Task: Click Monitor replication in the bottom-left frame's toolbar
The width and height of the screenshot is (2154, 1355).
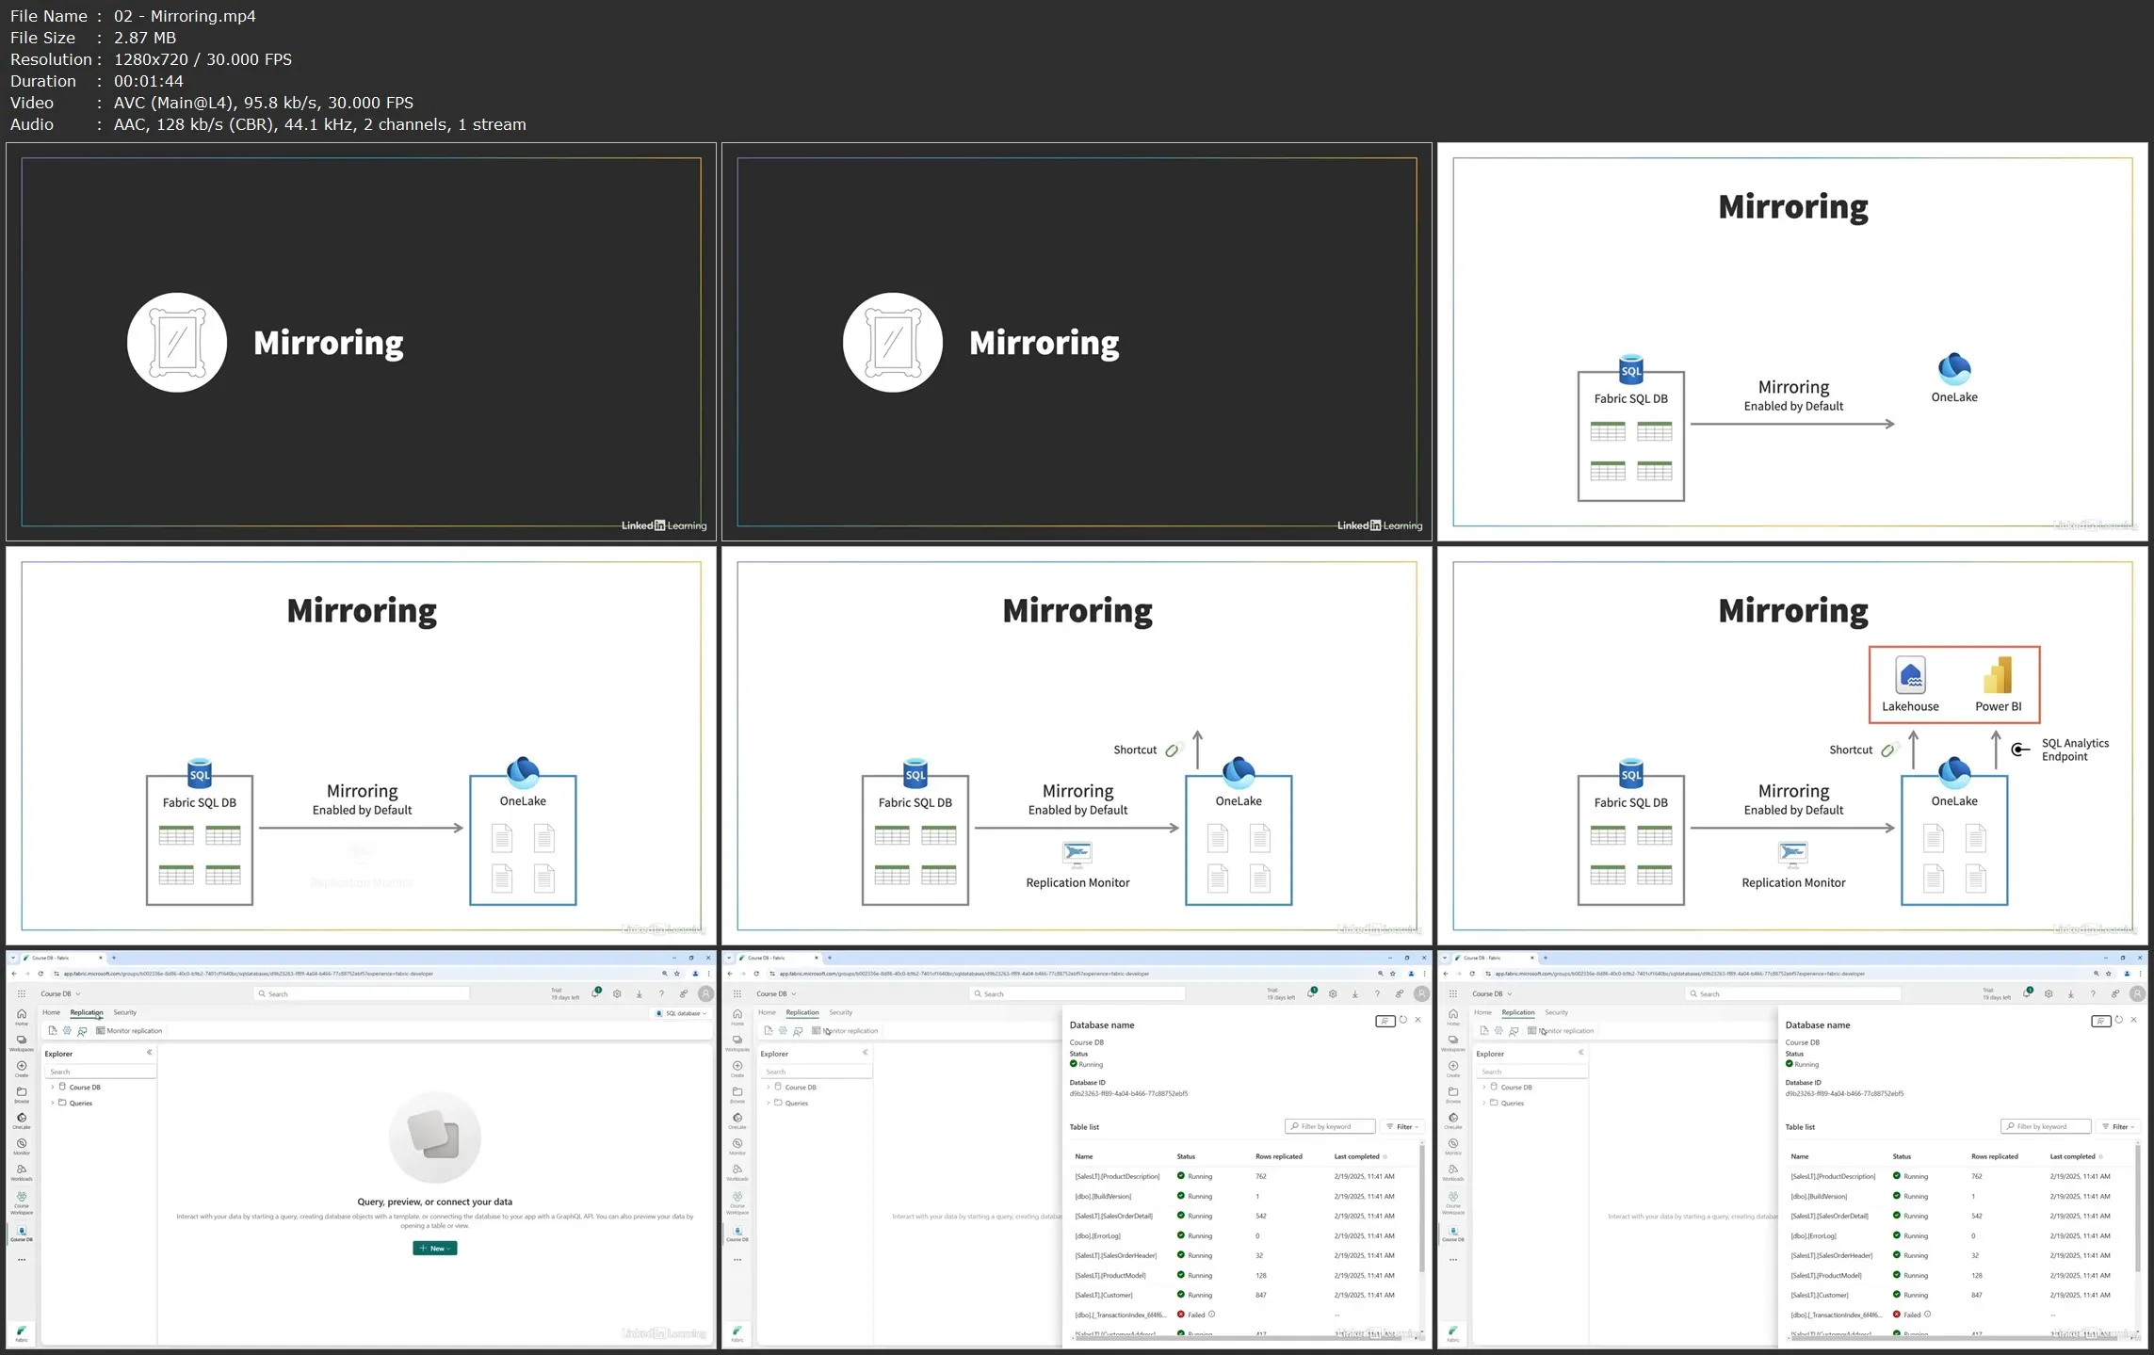Action: [x=129, y=1031]
